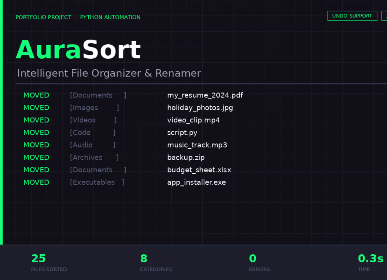Click the 0.3s time value
Viewport: 387px width, 280px height.
(x=370, y=259)
